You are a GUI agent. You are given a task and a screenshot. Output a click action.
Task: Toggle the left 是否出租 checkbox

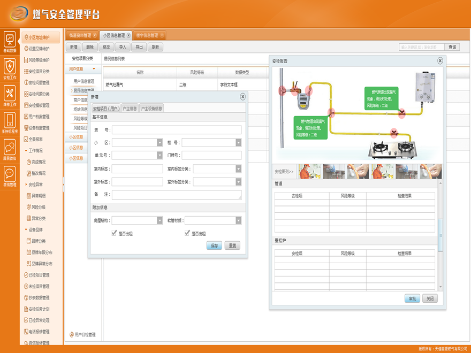(113, 233)
